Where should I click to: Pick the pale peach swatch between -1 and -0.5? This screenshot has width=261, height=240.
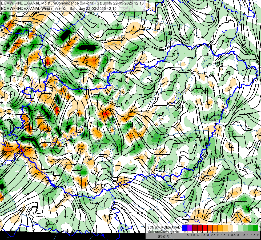pyautogui.click(x=230, y=228)
